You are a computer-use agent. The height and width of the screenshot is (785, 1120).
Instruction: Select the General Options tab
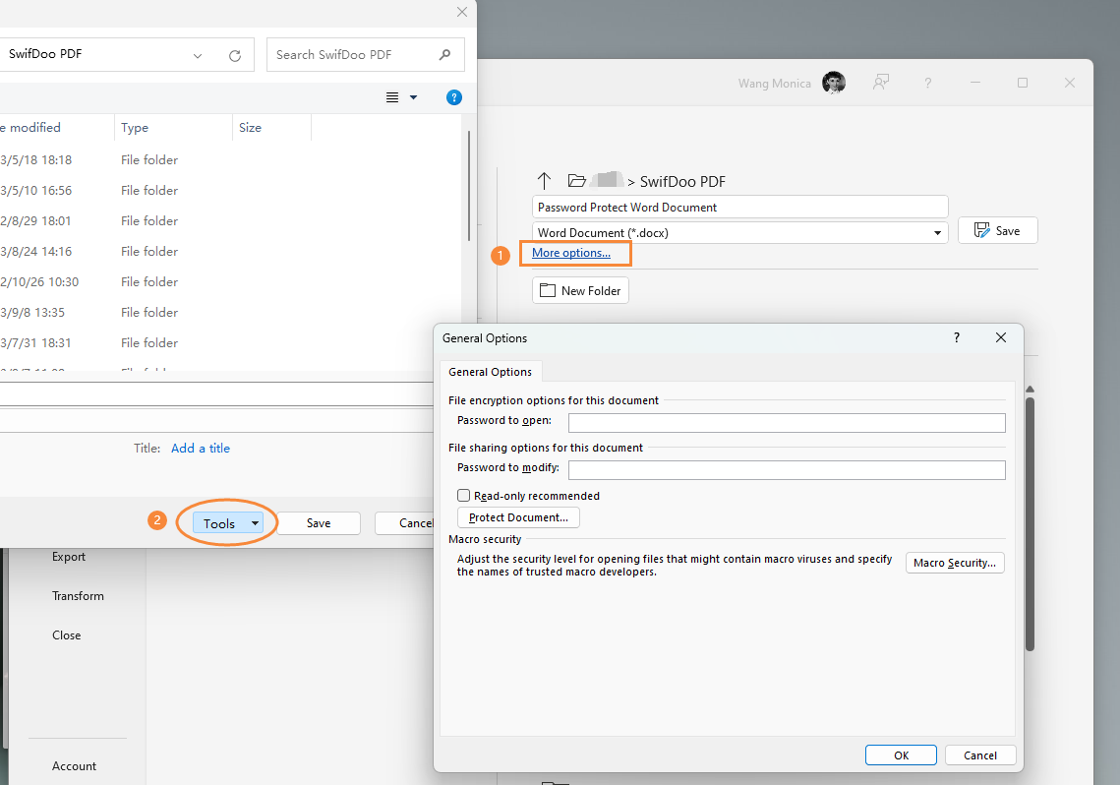(490, 372)
